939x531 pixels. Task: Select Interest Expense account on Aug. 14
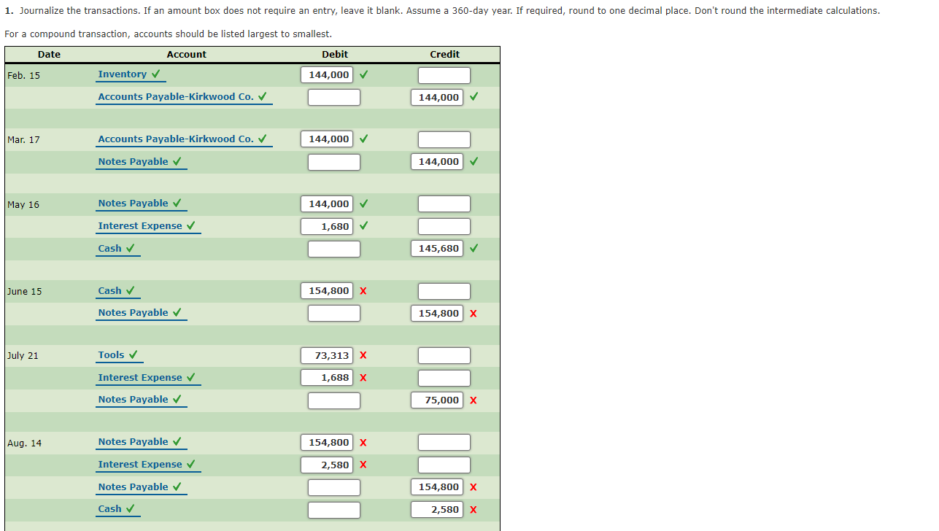pos(140,464)
